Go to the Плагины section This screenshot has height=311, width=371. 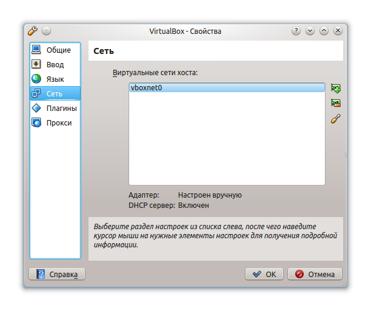click(x=55, y=108)
